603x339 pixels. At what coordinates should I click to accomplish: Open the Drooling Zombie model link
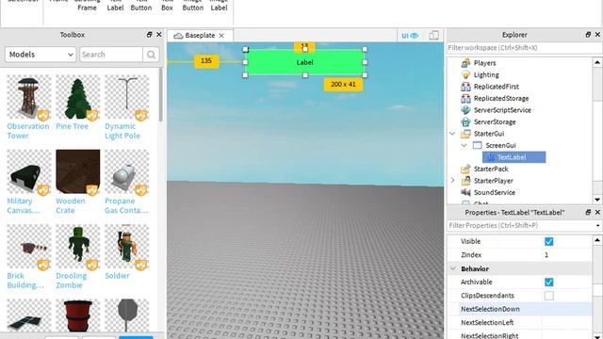coord(72,281)
